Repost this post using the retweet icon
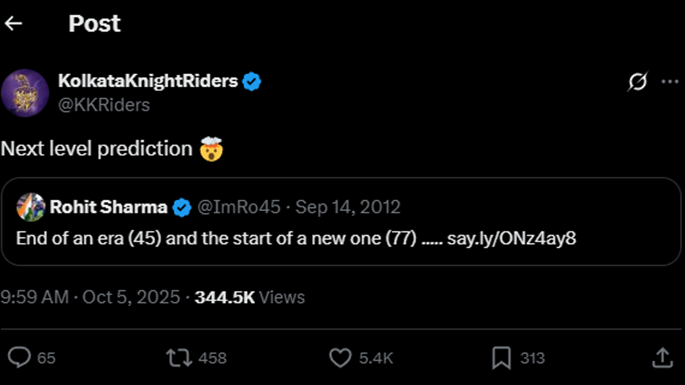Image resolution: width=685 pixels, height=385 pixels. coord(177,358)
